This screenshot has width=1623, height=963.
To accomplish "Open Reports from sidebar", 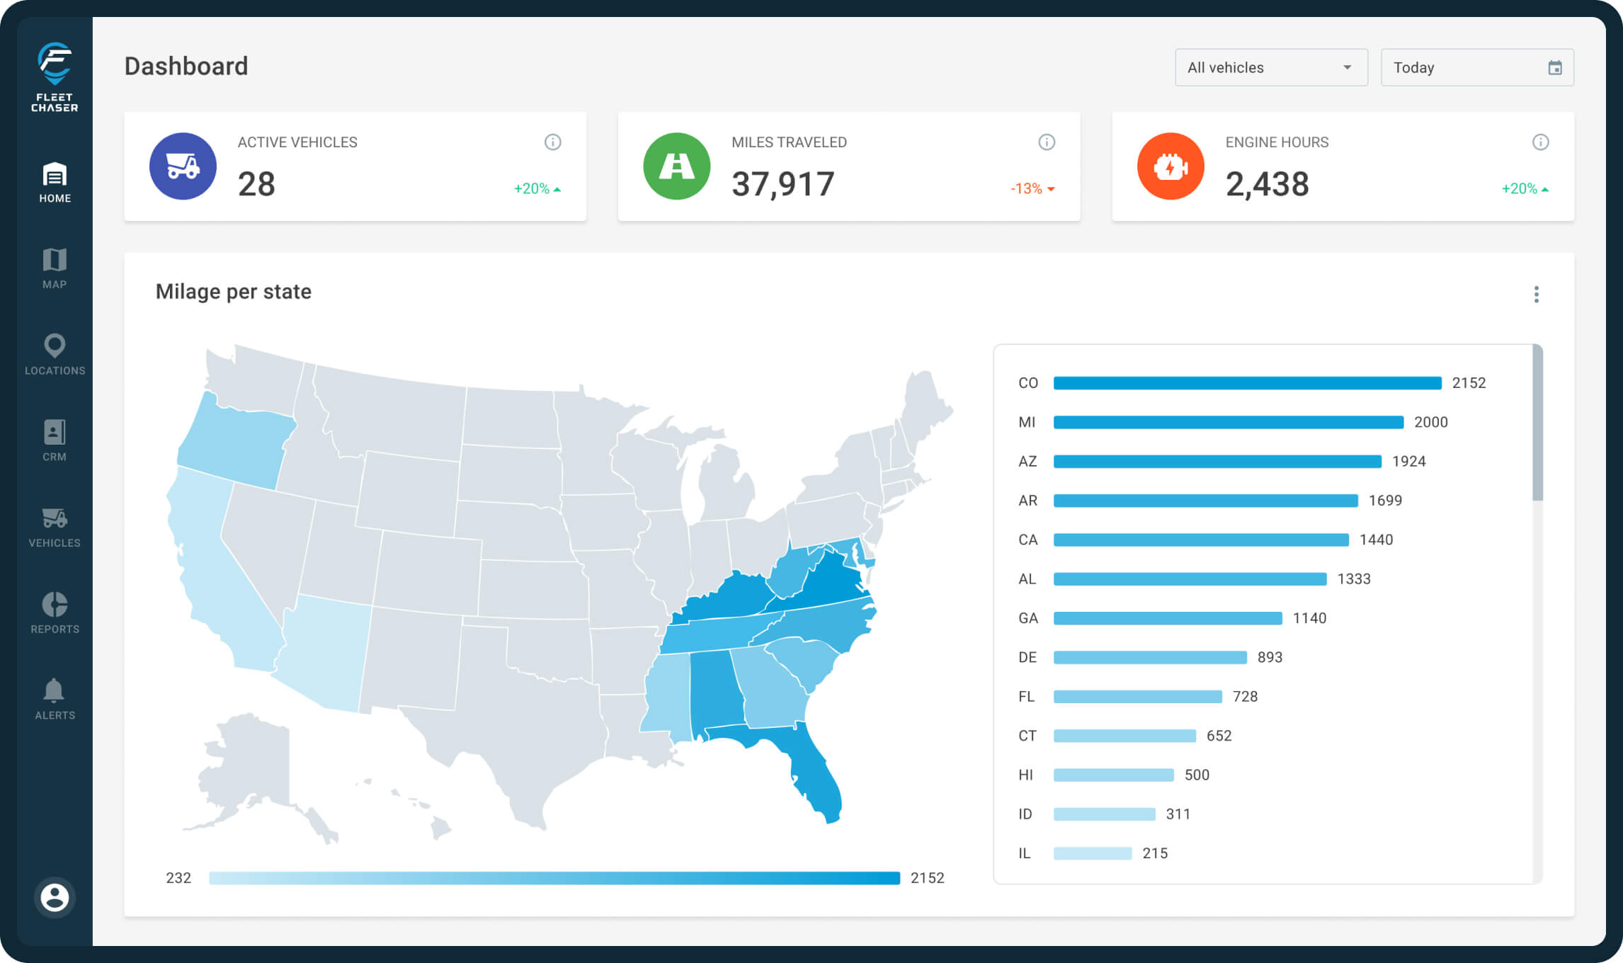I will click(x=55, y=612).
